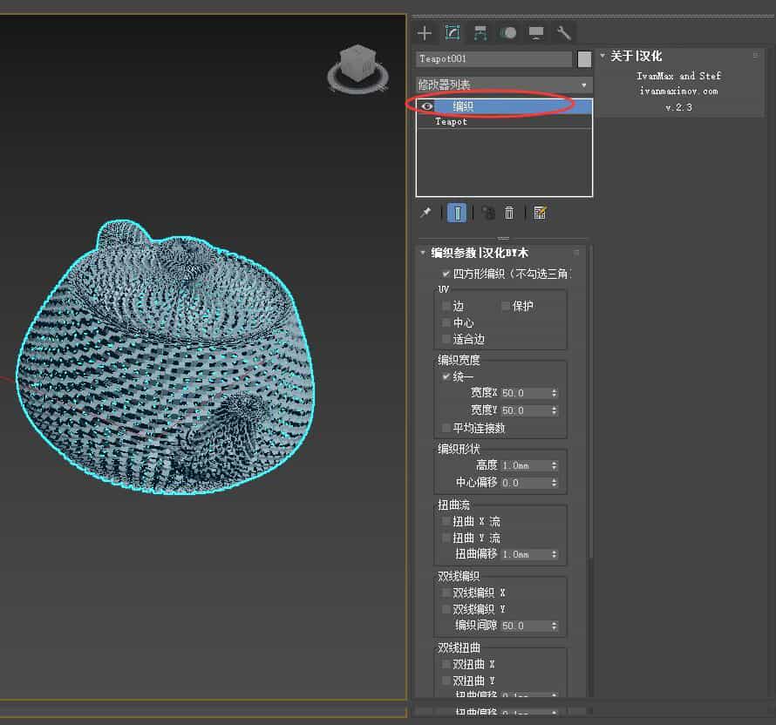
Task: Open the Motion panel tab
Action: pyautogui.click(x=507, y=33)
